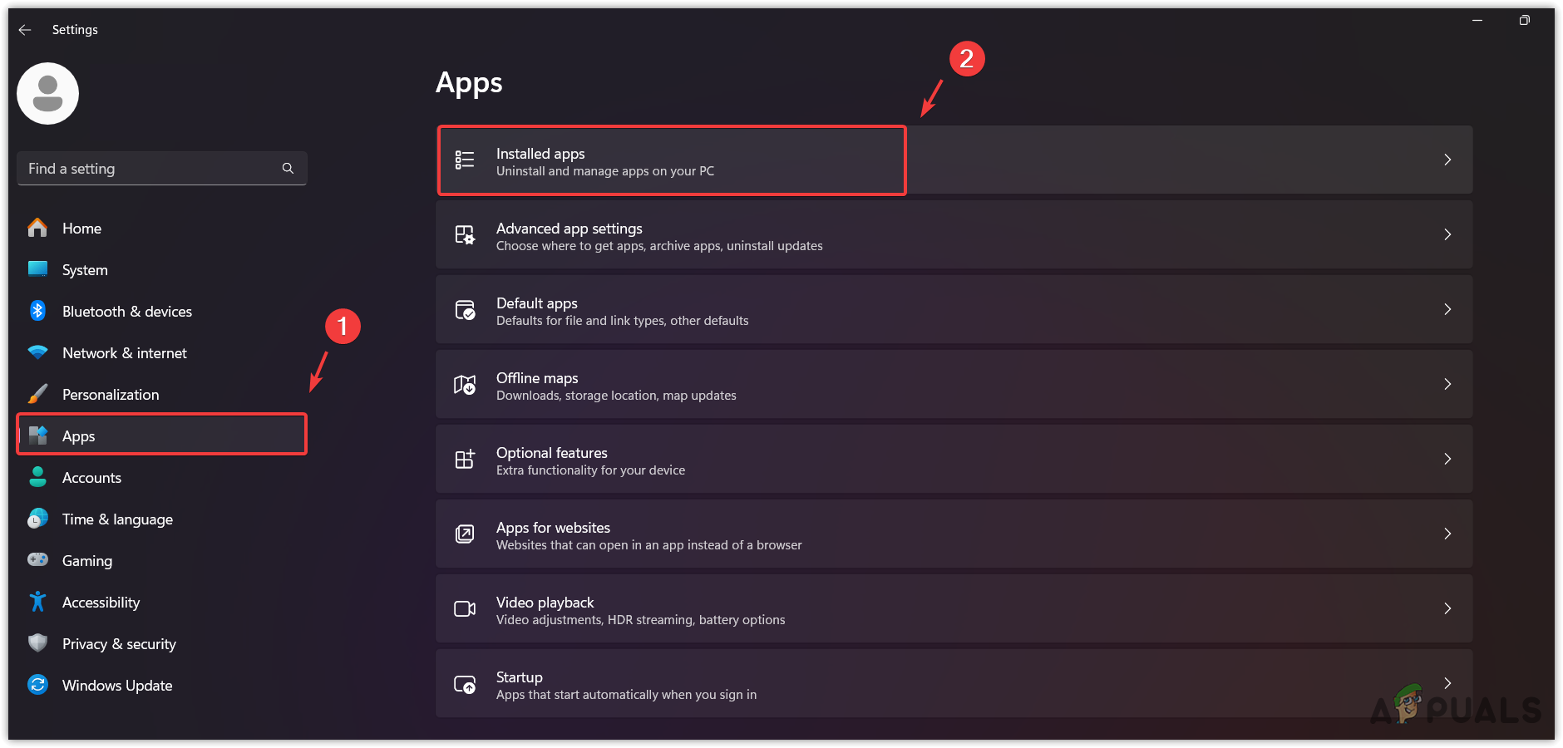
Task: Expand Advanced app settings chevron
Action: 1447,234
